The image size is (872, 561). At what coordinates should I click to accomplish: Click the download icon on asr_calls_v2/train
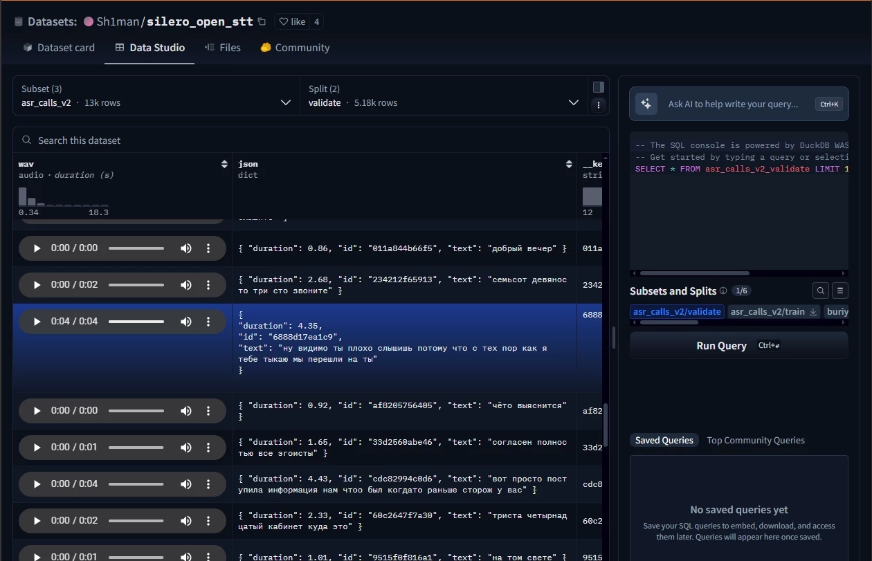[x=813, y=312]
